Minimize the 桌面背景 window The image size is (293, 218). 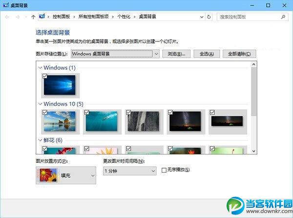pos(252,5)
